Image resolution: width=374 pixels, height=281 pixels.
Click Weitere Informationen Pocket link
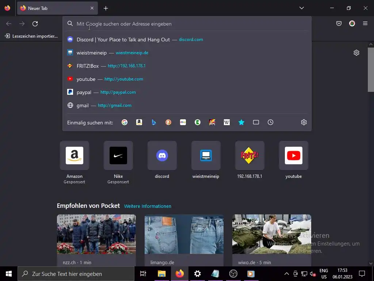(x=148, y=206)
